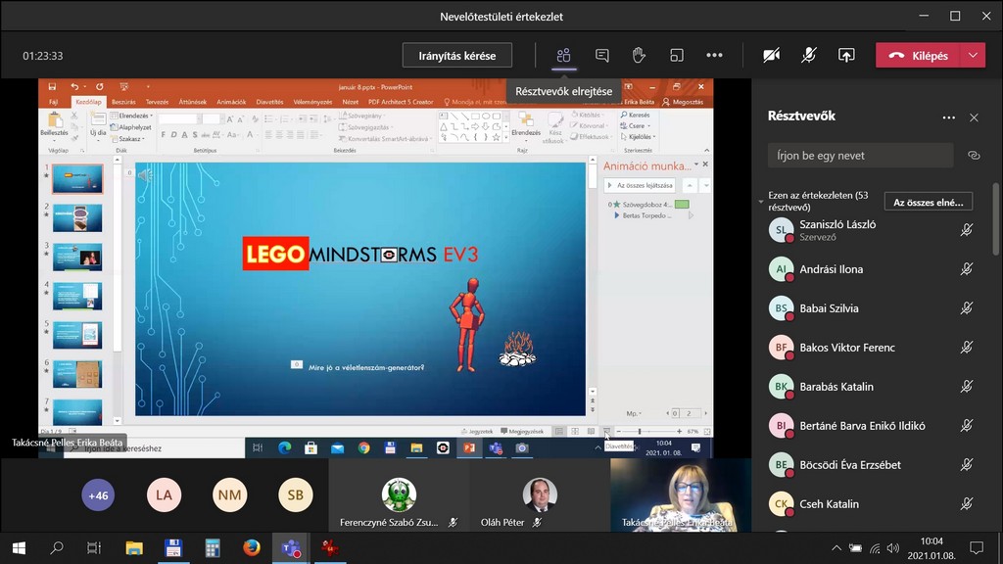Screen dimensions: 1003x564
Task: Unmute the microphone in meeting toolbar
Action: tap(808, 56)
